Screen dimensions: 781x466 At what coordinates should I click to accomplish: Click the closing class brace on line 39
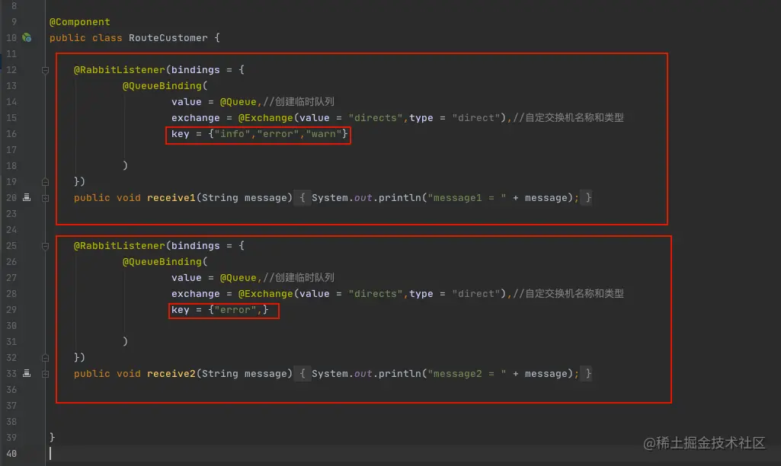pos(52,437)
